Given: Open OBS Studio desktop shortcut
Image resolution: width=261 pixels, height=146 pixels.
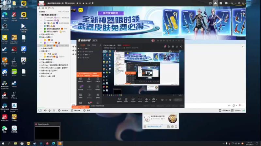Looking at the screenshot, I should click(5, 27).
